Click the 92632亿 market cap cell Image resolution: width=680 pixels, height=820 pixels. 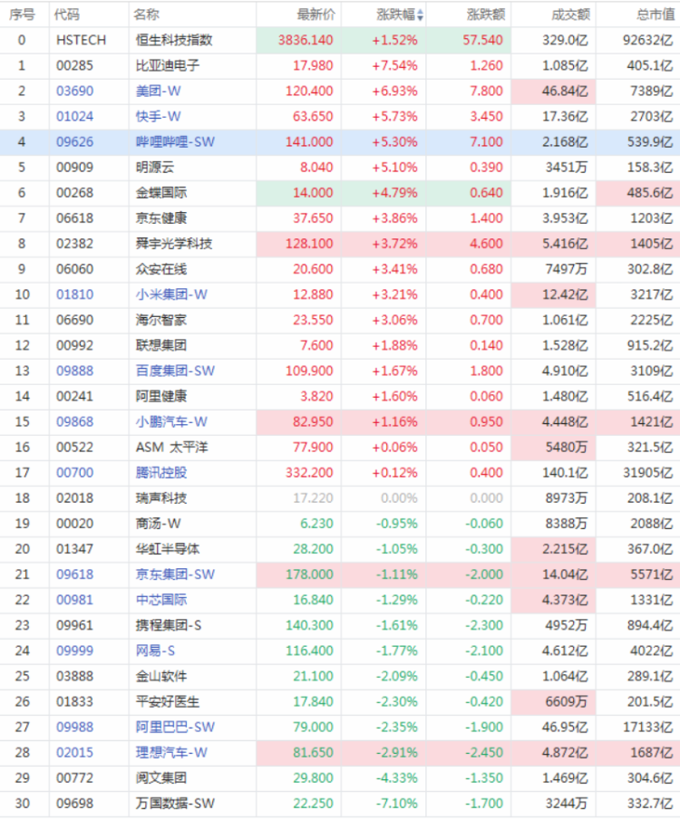pyautogui.click(x=648, y=40)
